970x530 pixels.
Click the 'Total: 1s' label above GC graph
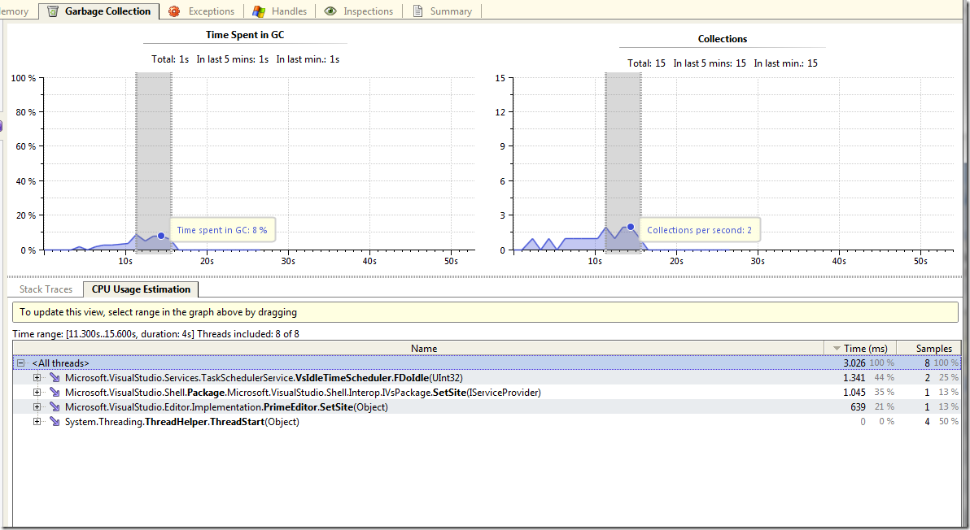coord(170,59)
